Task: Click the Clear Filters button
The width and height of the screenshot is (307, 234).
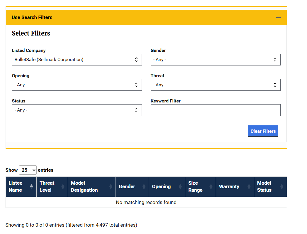Action: pyautogui.click(x=263, y=131)
